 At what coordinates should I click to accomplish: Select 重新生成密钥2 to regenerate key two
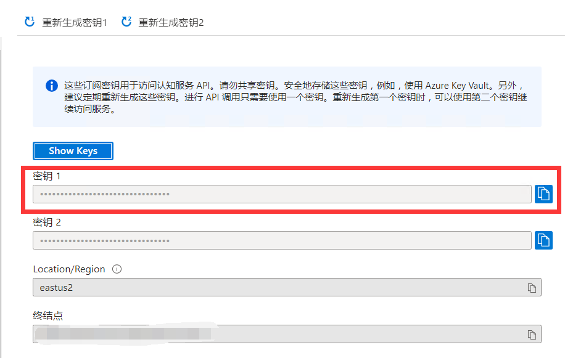(170, 22)
